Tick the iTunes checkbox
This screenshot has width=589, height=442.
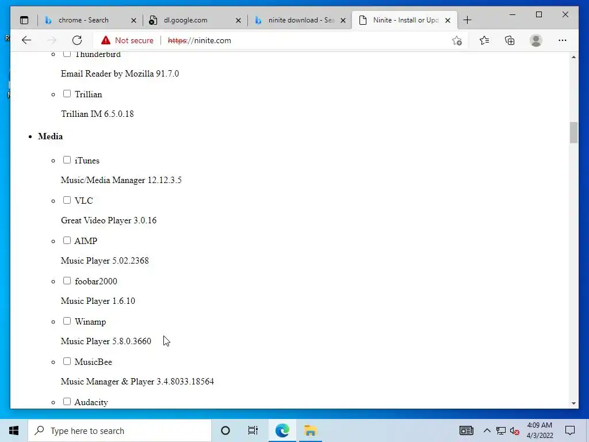coord(67,160)
